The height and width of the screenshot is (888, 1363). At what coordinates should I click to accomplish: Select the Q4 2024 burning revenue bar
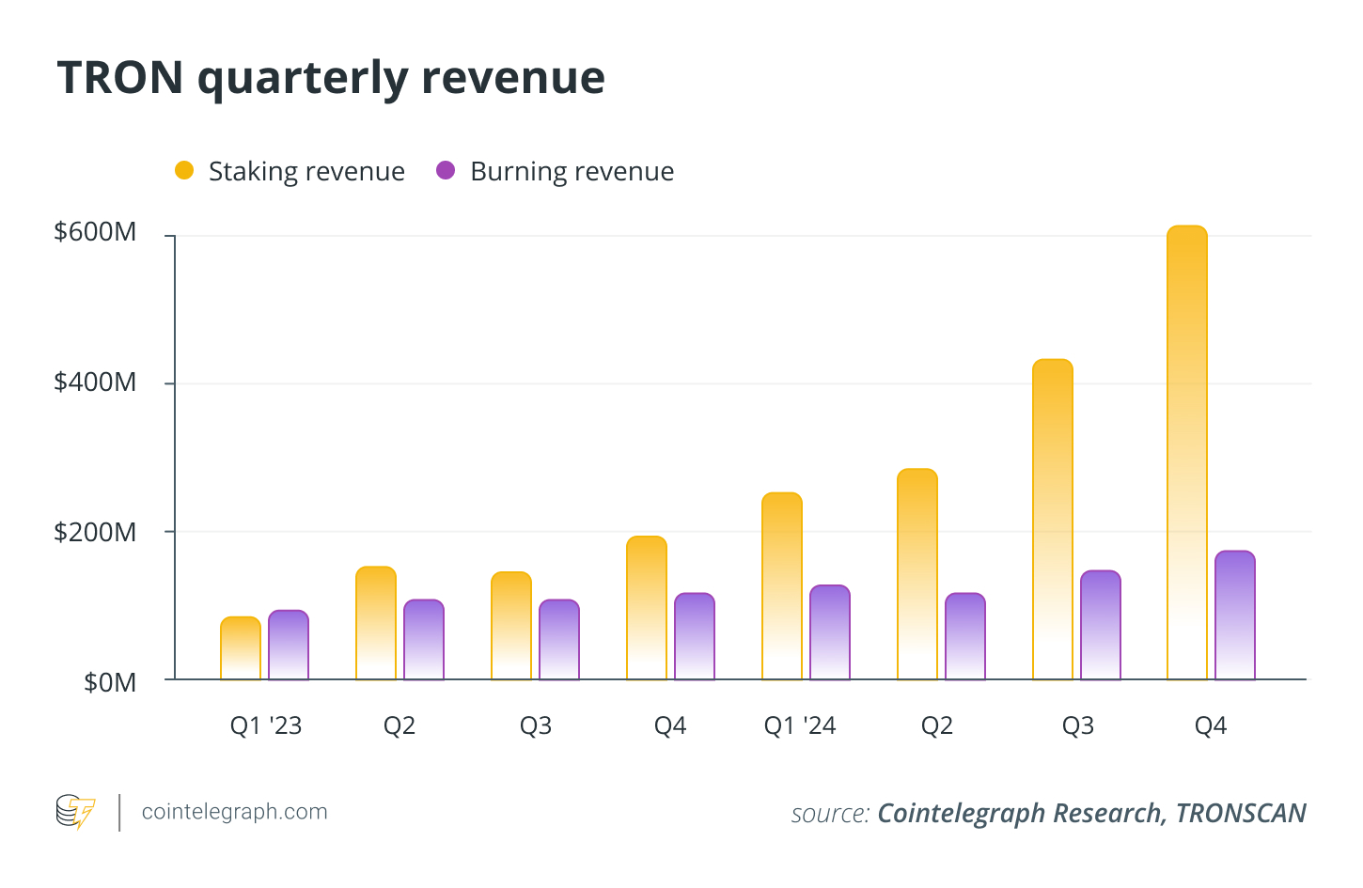[1235, 615]
